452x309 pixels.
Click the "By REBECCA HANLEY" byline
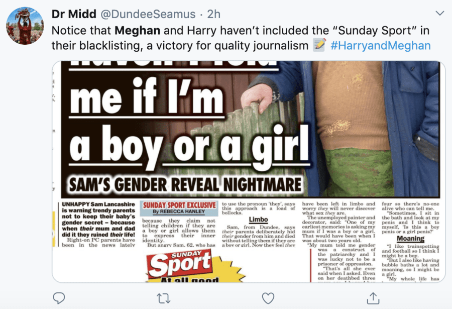[178, 213]
